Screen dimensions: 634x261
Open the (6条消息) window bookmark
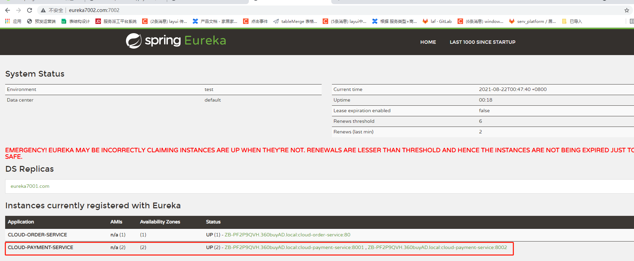[x=481, y=21]
